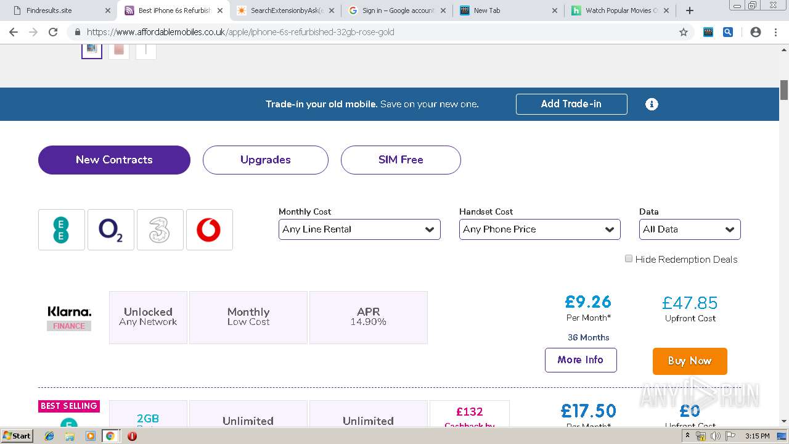The height and width of the screenshot is (444, 789).
Task: Select the Vodafone network logo filter
Action: [x=209, y=229]
